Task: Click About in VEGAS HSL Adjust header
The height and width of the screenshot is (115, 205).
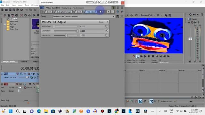Action: pos(101,22)
